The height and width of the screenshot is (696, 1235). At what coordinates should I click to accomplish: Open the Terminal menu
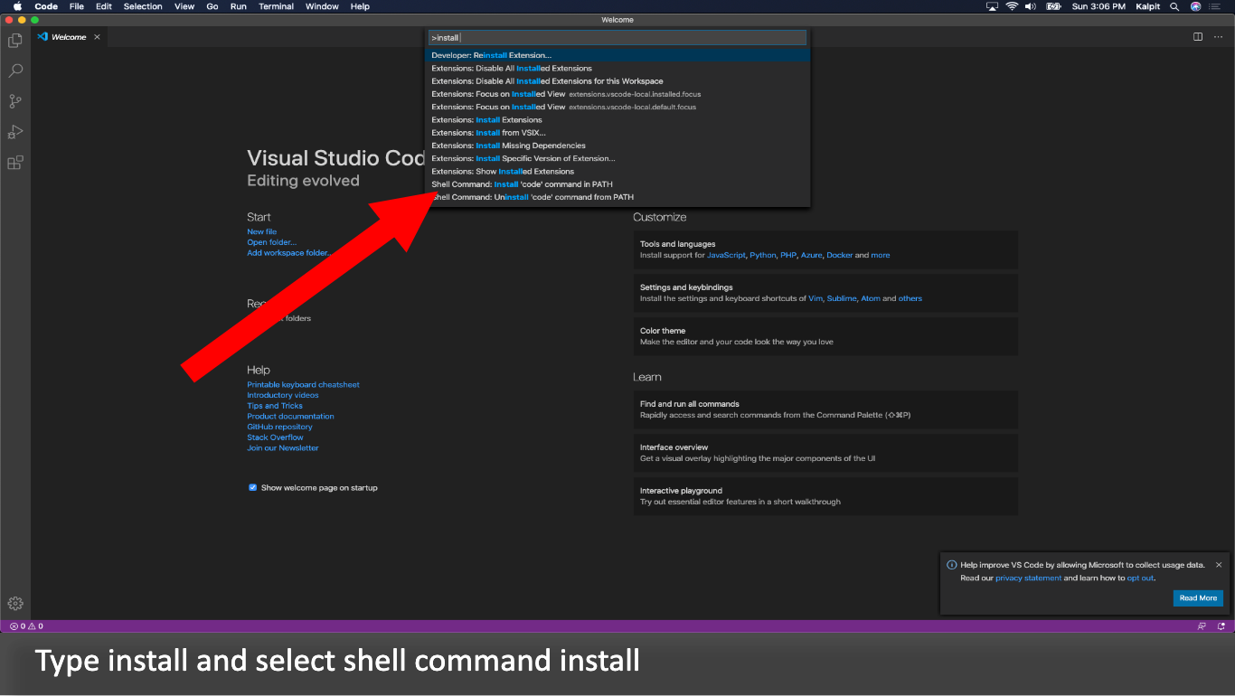tap(276, 6)
